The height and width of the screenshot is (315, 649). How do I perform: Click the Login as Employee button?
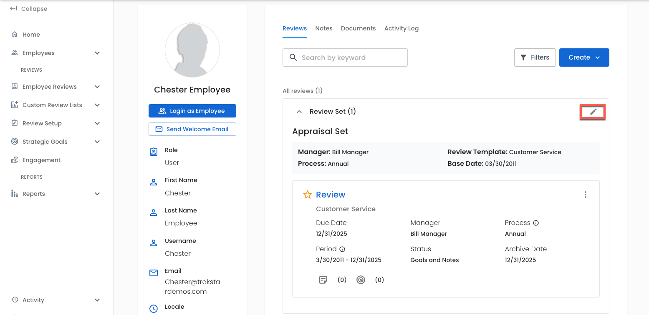192,111
